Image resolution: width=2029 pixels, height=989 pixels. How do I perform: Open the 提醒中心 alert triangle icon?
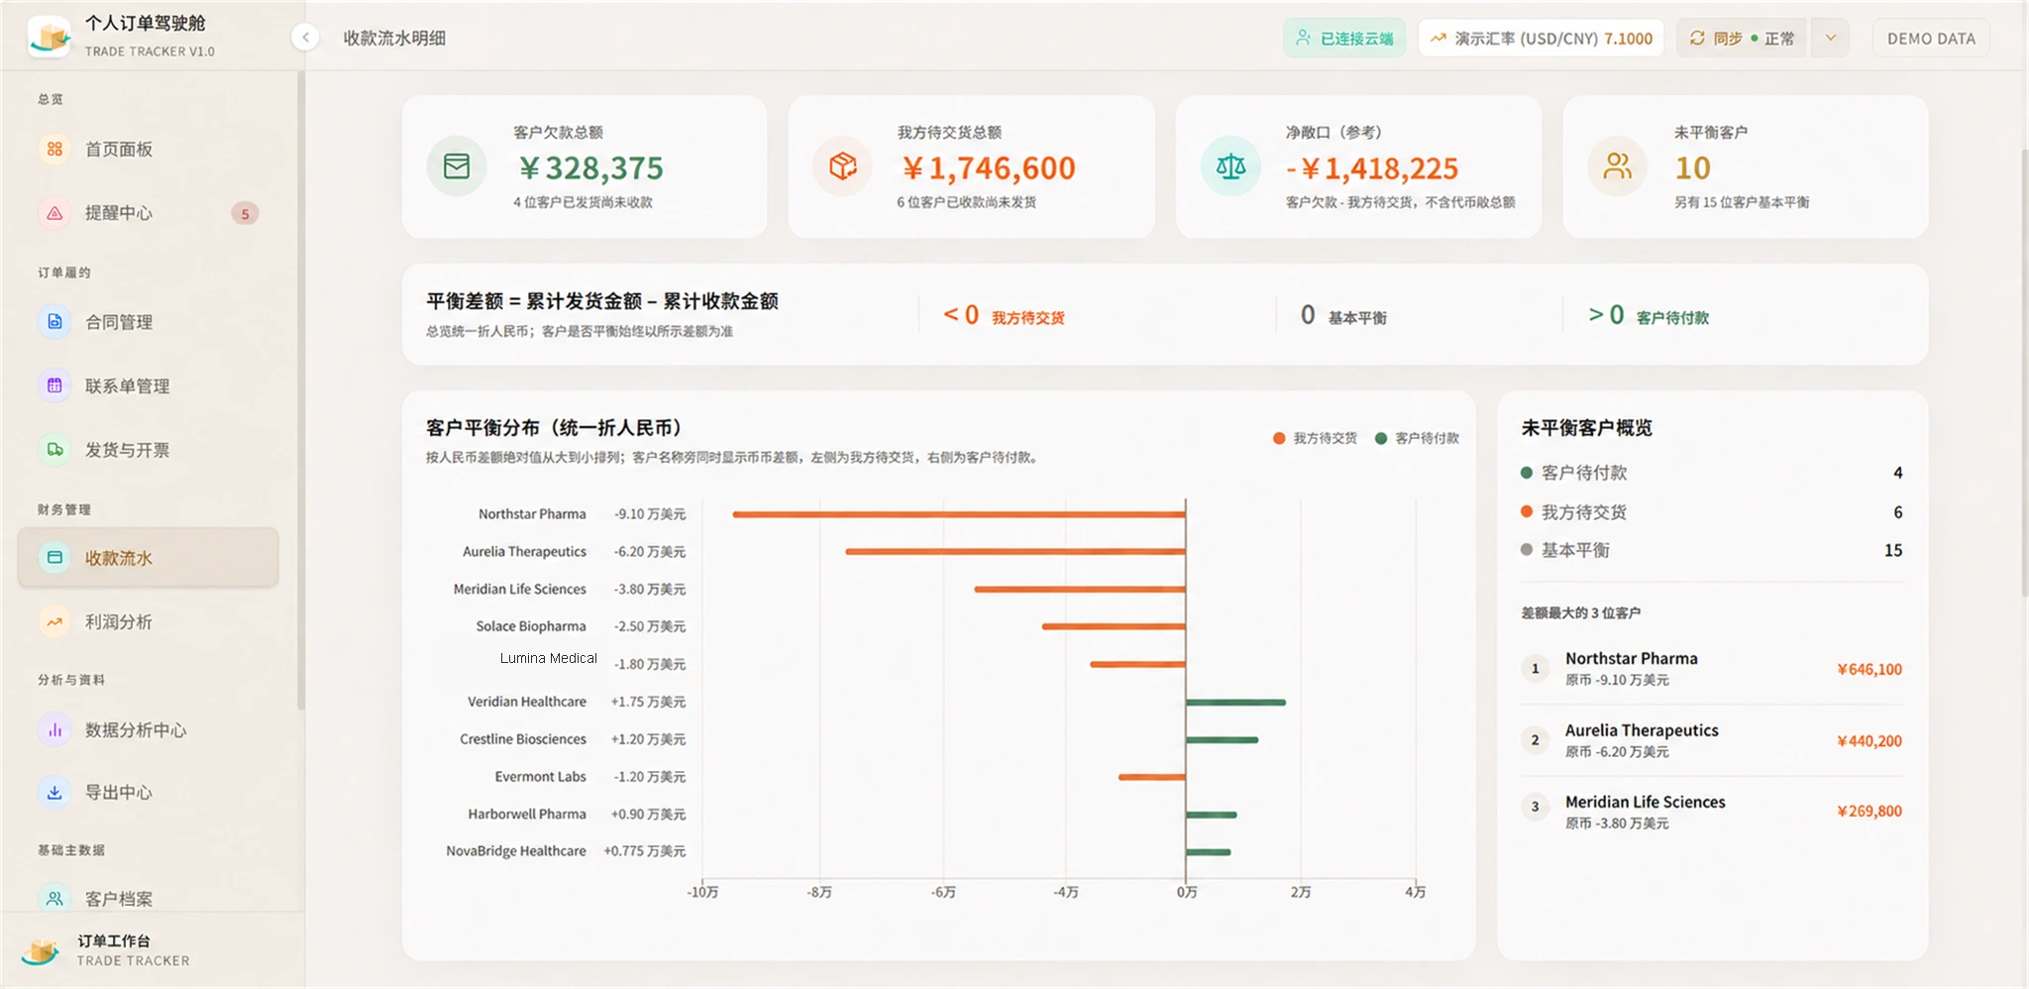pyautogui.click(x=54, y=213)
